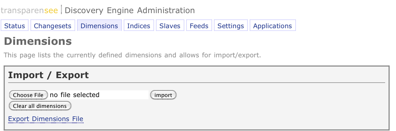The image size is (396, 131).
Task: Follow the Export Dimensions File link
Action: [46, 119]
